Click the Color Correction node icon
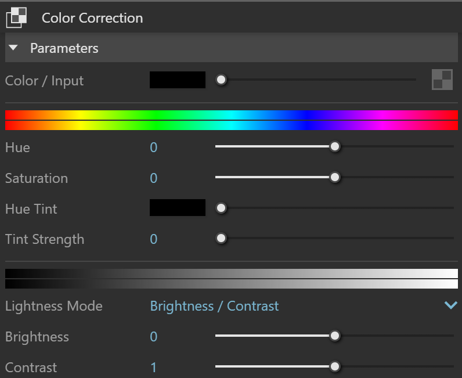462x378 pixels. click(x=16, y=17)
